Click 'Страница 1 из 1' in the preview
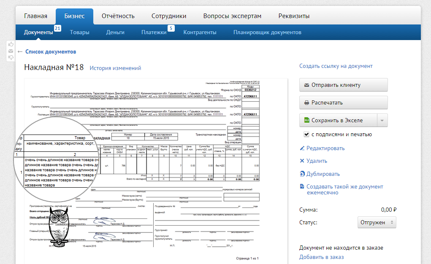Viewport: 431px width, 264px height. point(247,258)
